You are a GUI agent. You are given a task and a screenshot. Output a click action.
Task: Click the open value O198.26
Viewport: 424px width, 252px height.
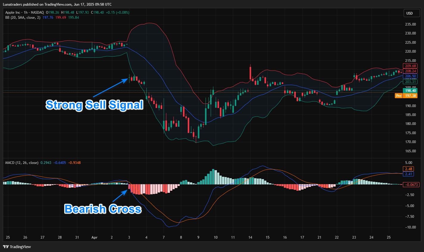click(x=52, y=12)
